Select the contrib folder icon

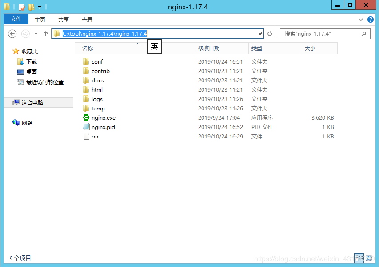coord(86,71)
